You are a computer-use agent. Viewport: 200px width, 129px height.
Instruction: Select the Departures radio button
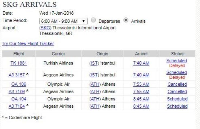point(92,21)
